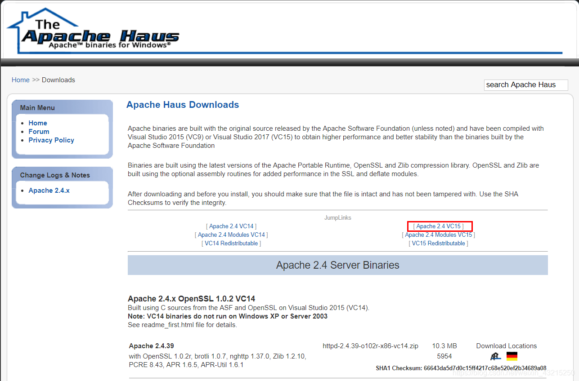Open Home in the Main Menu
The height and width of the screenshot is (381, 579).
[38, 123]
